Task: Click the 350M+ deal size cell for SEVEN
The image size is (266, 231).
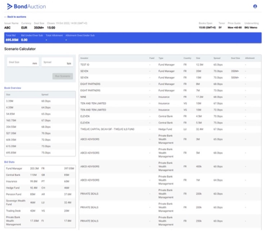Action: click(235, 71)
